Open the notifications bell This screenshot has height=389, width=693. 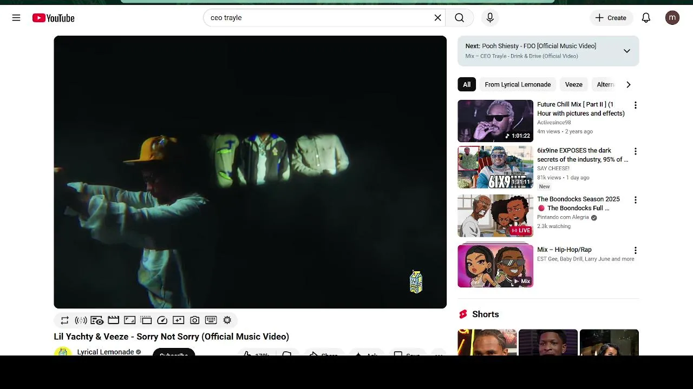tap(646, 18)
